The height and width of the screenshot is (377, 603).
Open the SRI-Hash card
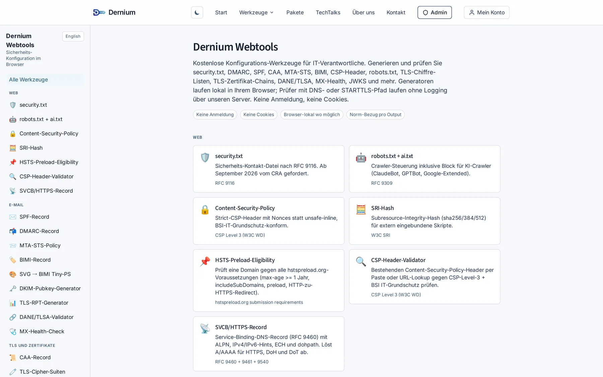(424, 221)
